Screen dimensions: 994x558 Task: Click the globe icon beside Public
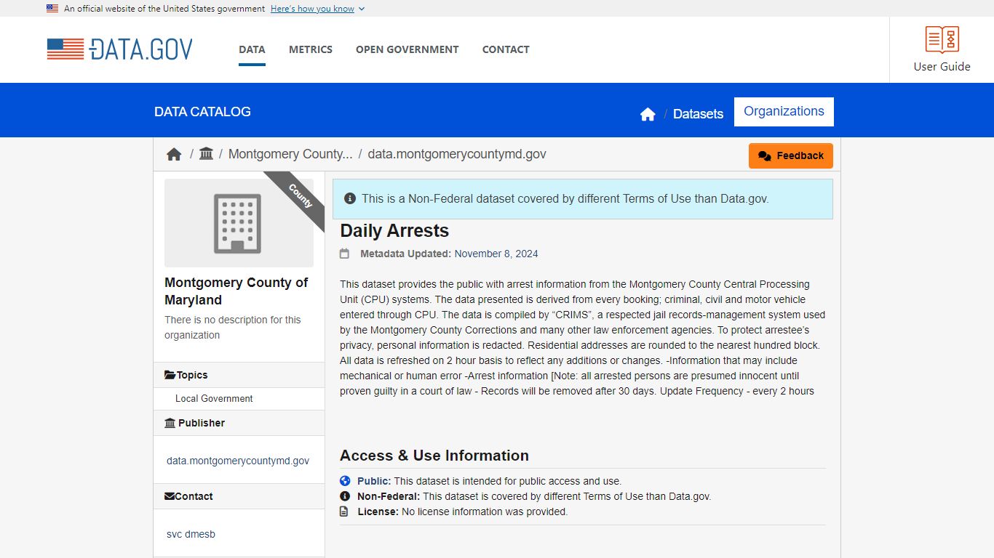345,481
